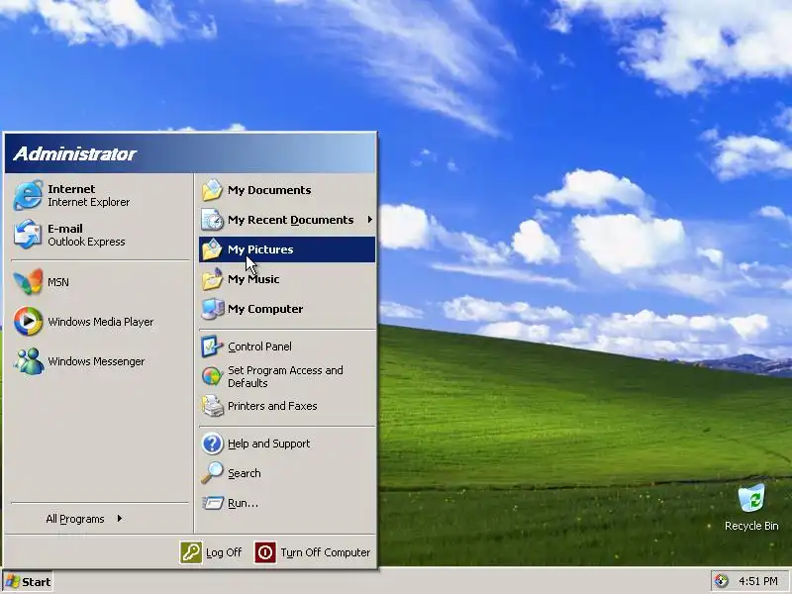792x594 pixels.
Task: Click the taskbar clock showing 4:51 PM
Action: 757,581
